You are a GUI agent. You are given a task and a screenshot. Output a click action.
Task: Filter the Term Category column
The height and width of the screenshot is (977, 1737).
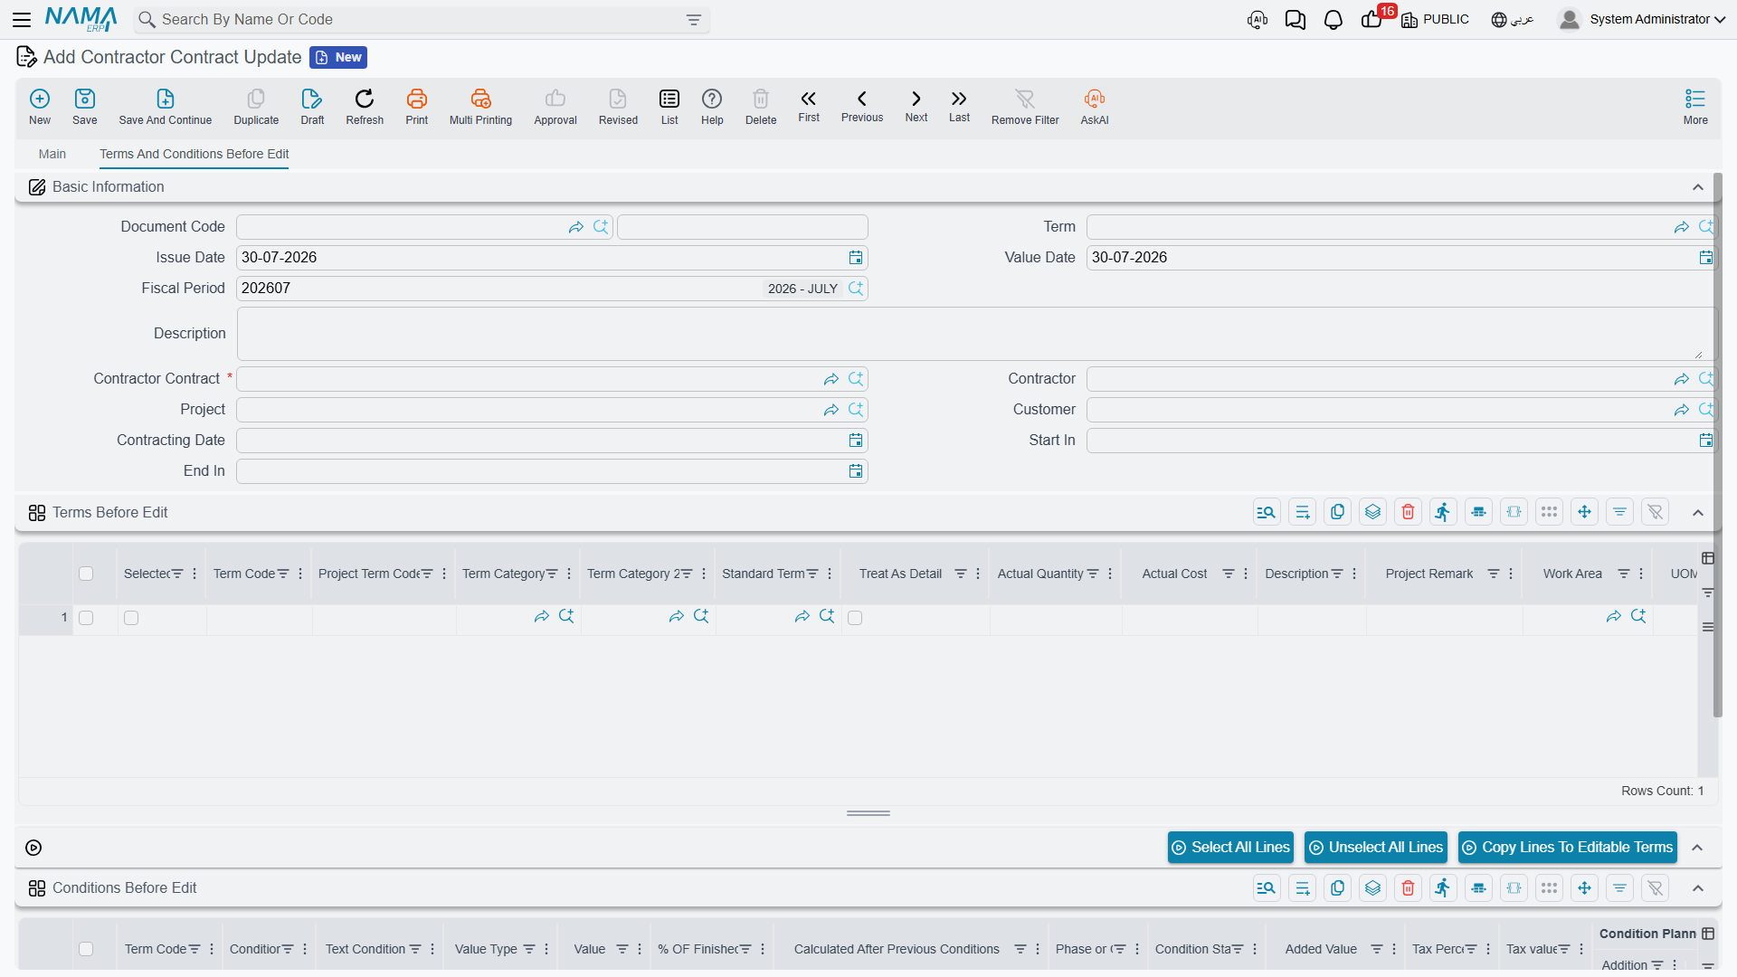point(552,574)
